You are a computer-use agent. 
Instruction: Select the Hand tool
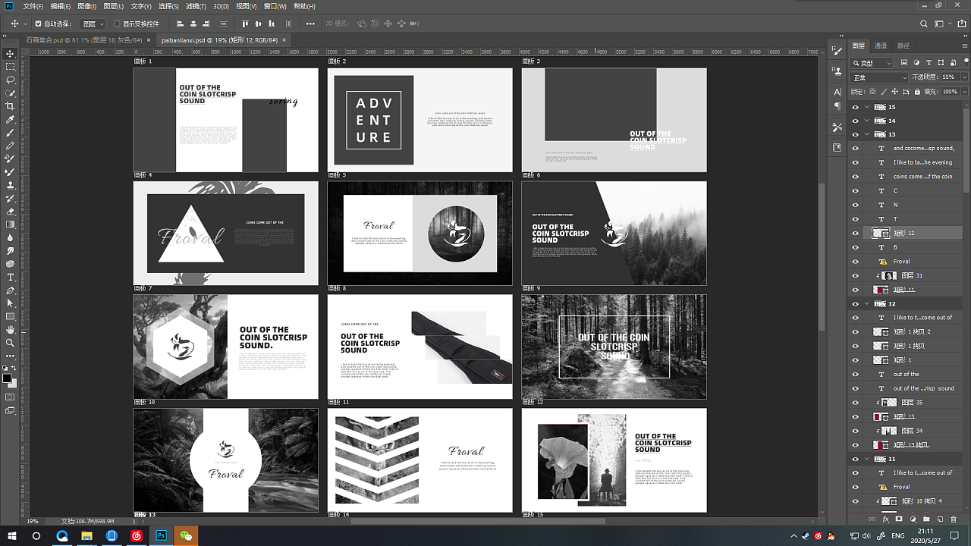pos(11,330)
